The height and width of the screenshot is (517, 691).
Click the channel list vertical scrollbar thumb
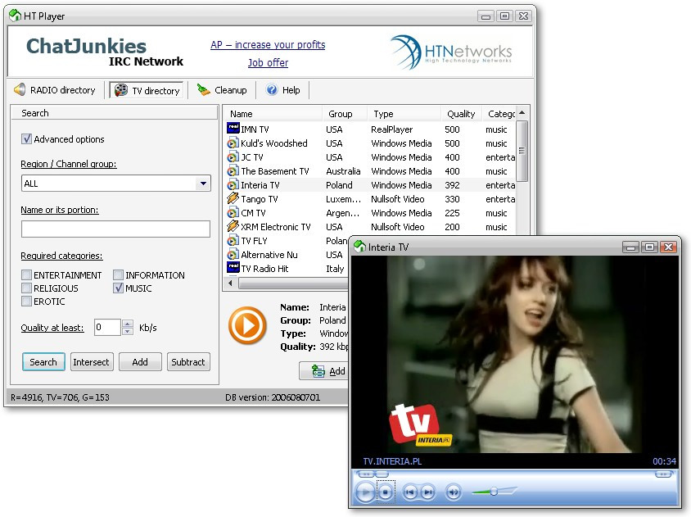[522, 151]
